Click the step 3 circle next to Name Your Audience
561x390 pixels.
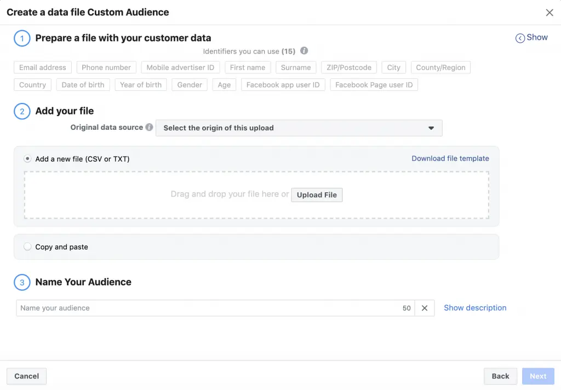pyautogui.click(x=21, y=282)
